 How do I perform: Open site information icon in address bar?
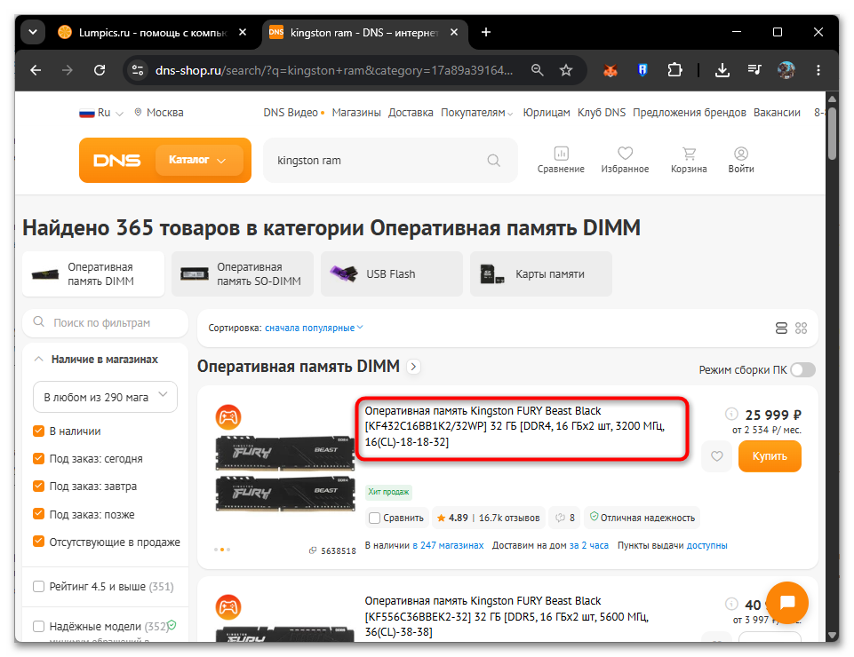tap(138, 70)
